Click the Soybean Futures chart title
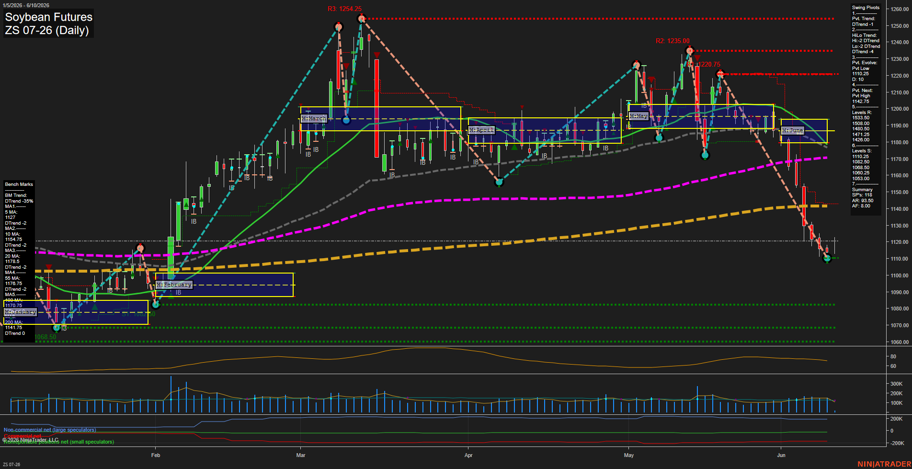912x469 pixels. pyautogui.click(x=48, y=17)
